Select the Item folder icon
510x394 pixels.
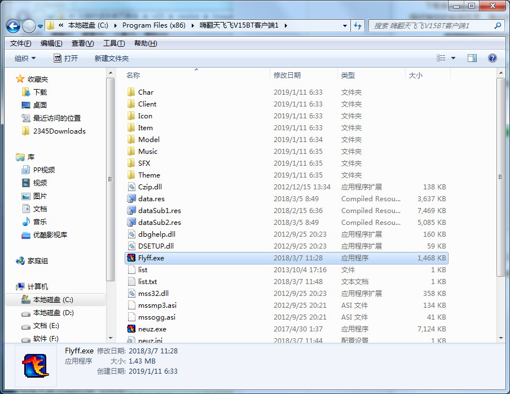click(131, 128)
